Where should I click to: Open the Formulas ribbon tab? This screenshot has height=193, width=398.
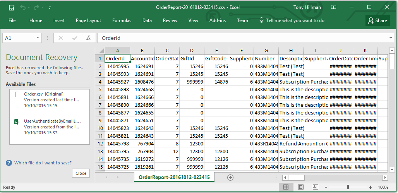122,20
